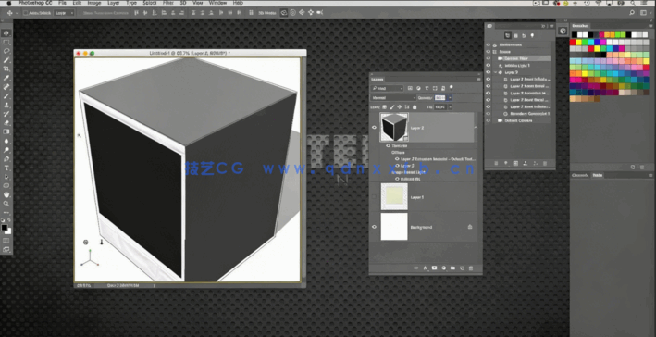The width and height of the screenshot is (656, 337).
Task: Click the Opacity value field
Action: pyautogui.click(x=440, y=98)
